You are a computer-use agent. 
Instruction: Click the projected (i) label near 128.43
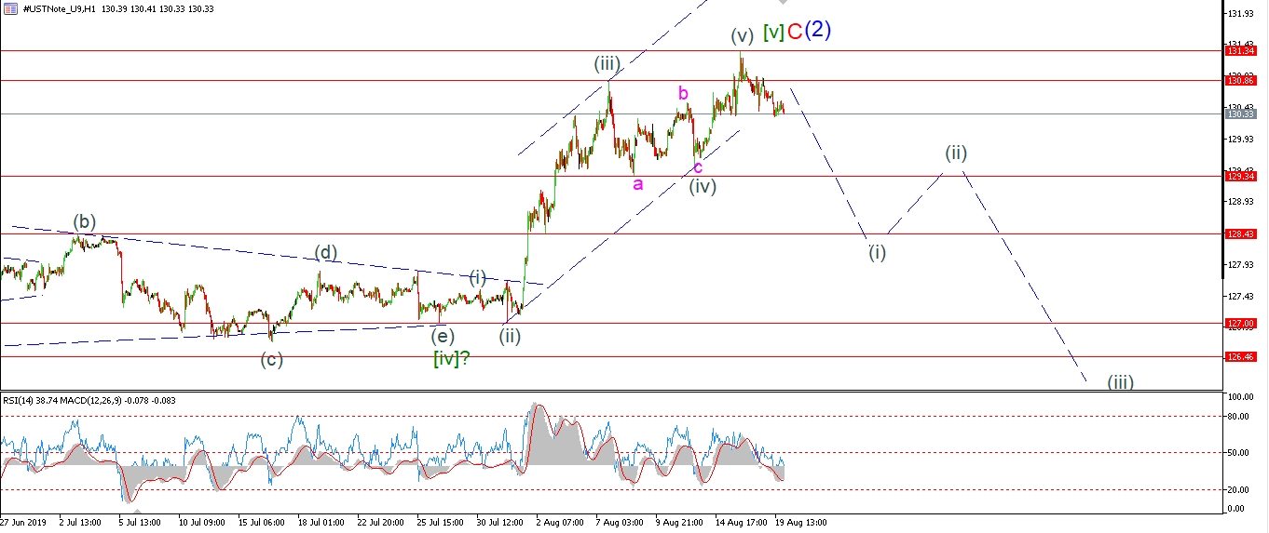(877, 252)
